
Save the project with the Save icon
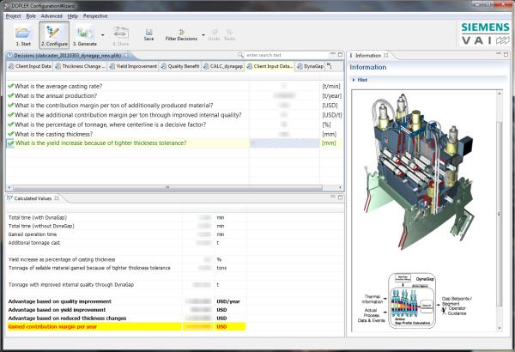[x=148, y=32]
